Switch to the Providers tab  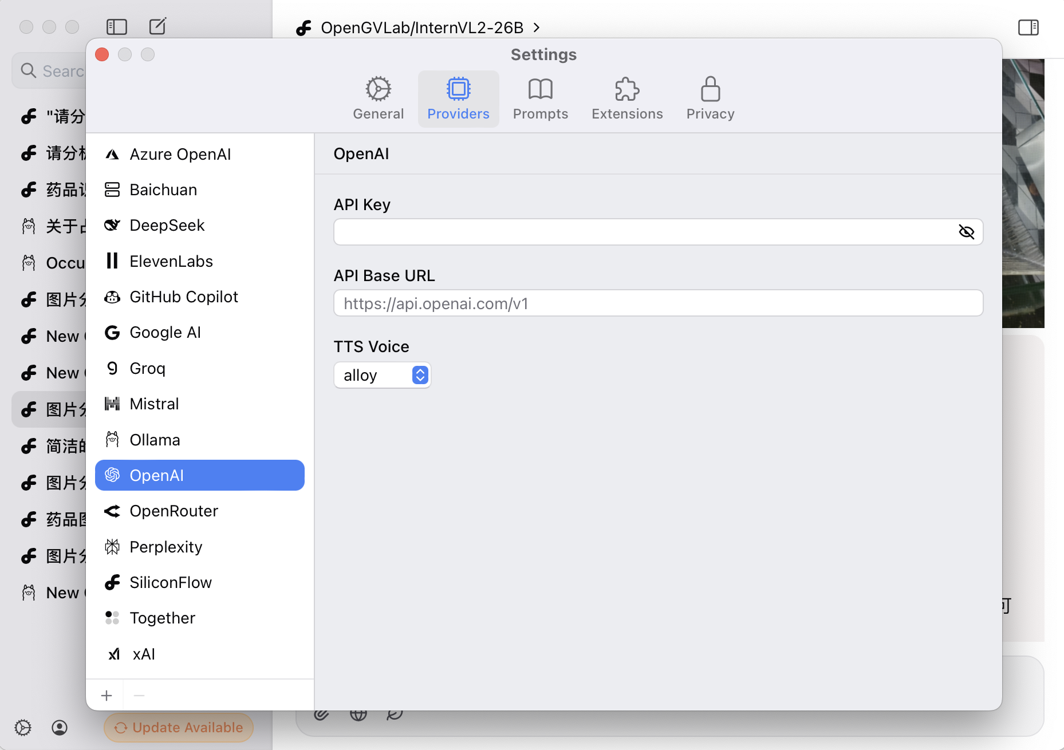458,98
